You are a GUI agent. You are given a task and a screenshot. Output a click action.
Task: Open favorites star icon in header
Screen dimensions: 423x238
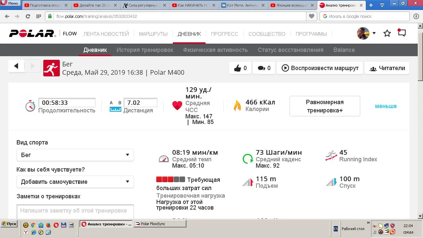point(387,33)
